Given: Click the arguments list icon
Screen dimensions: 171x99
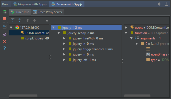Looking at the screenshot, I should pyautogui.click(x=137, y=38).
